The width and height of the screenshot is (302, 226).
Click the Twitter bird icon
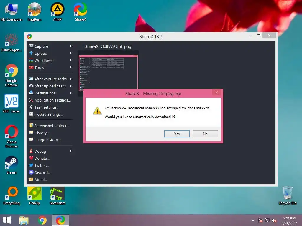coord(31,165)
